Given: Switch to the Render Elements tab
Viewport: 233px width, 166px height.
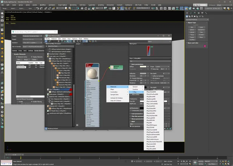Looking at the screenshot, I should coord(39,50).
